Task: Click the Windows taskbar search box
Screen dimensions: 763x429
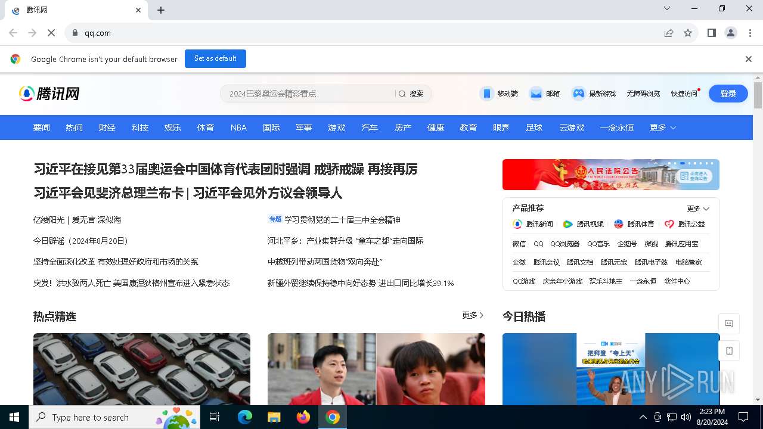Action: [114, 417]
